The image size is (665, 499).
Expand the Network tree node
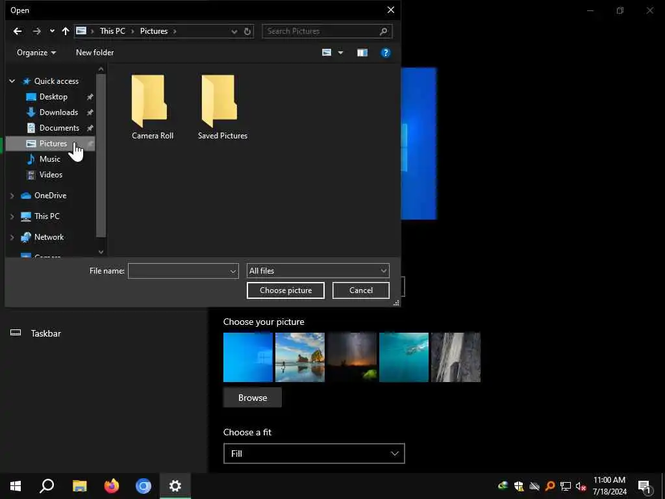coord(12,237)
